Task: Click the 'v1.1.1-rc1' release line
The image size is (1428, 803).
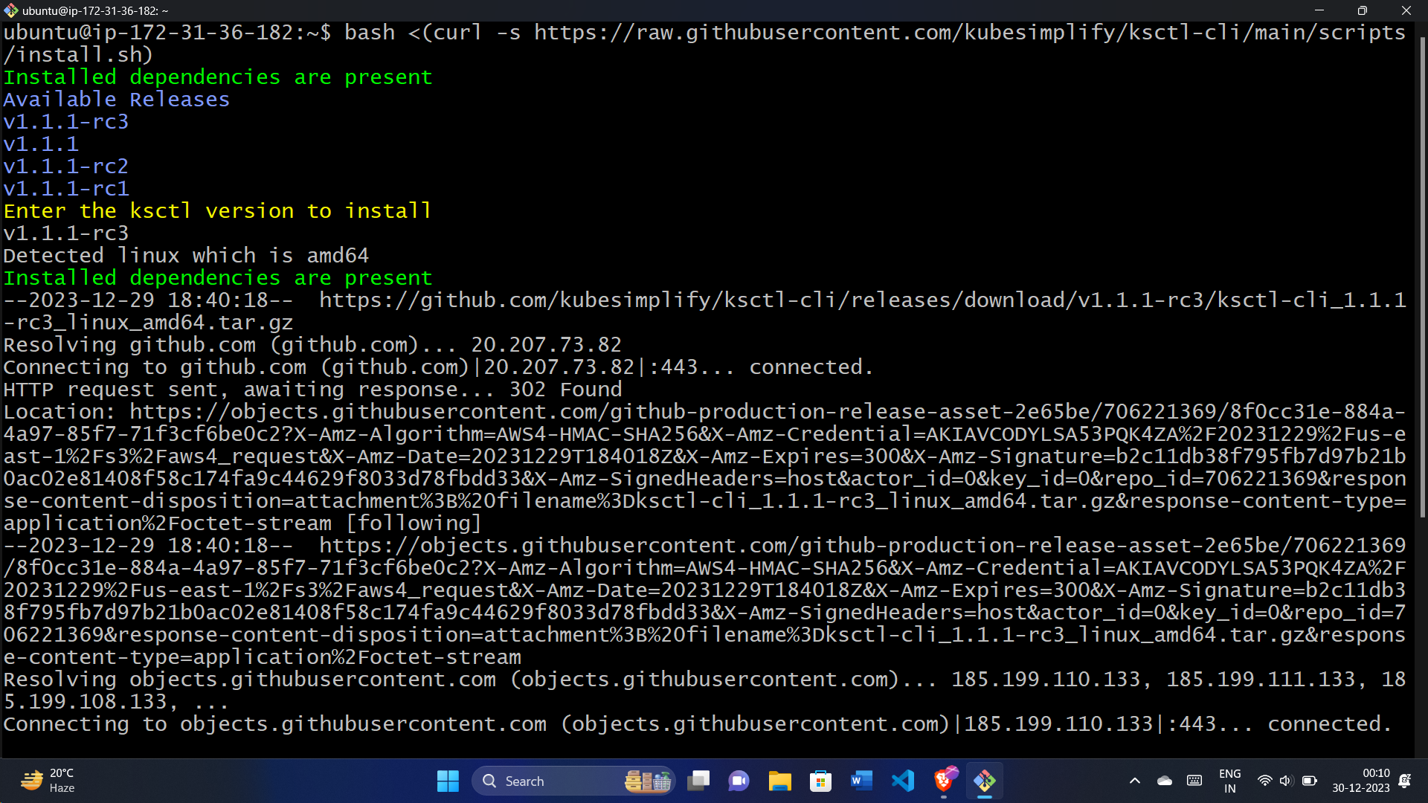Action: [x=66, y=189]
